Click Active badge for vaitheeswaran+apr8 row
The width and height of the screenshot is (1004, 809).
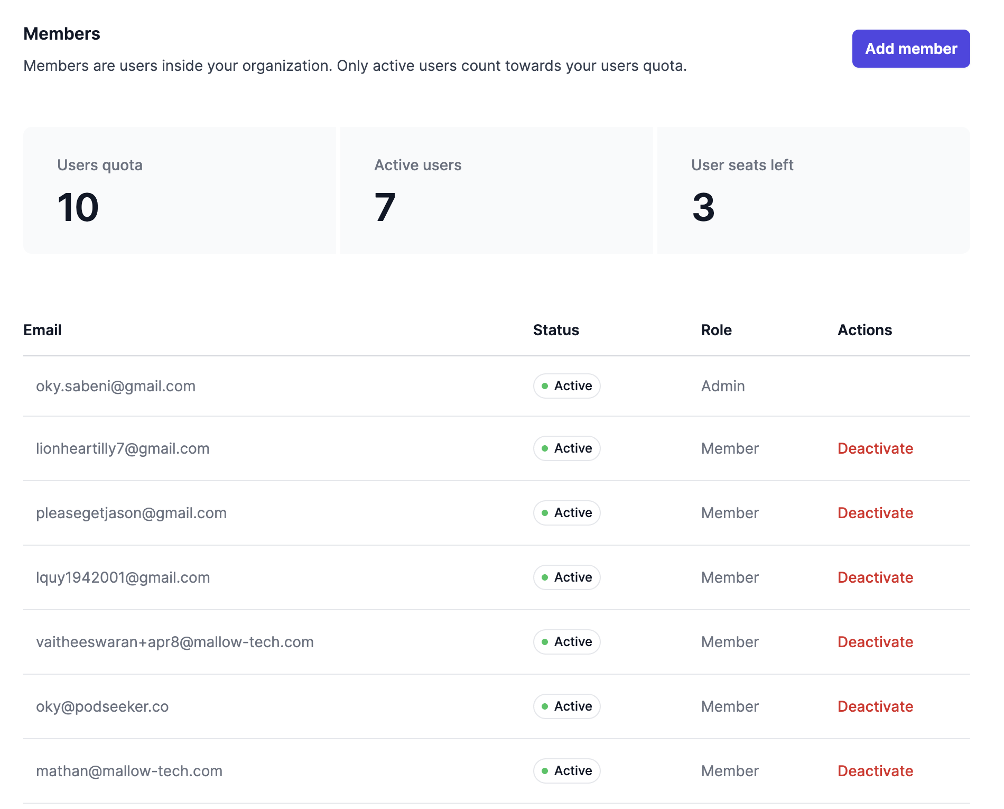click(566, 642)
